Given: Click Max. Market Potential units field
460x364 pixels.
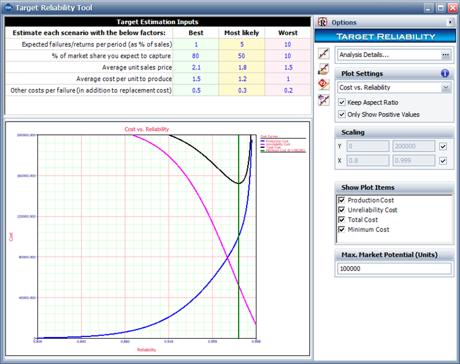Looking at the screenshot, I should tap(394, 269).
